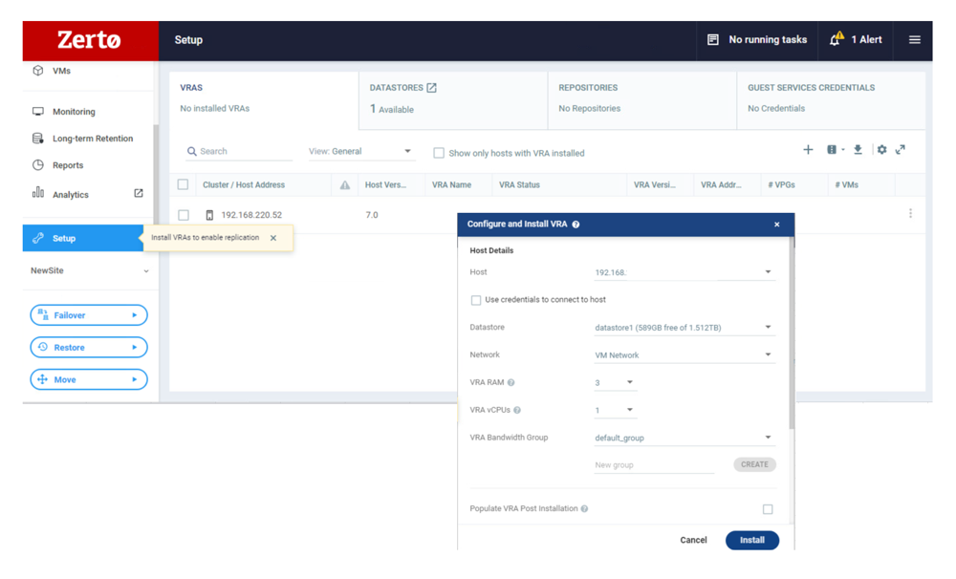Viewport: 956px width, 579px height.
Task: Switch to the Repositories tab
Action: [x=642, y=100]
